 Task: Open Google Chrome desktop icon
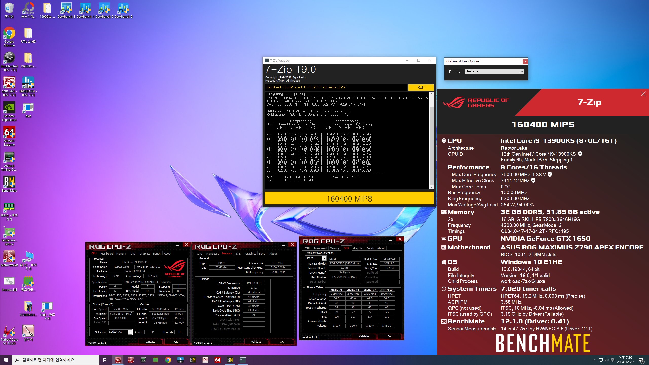point(9,37)
